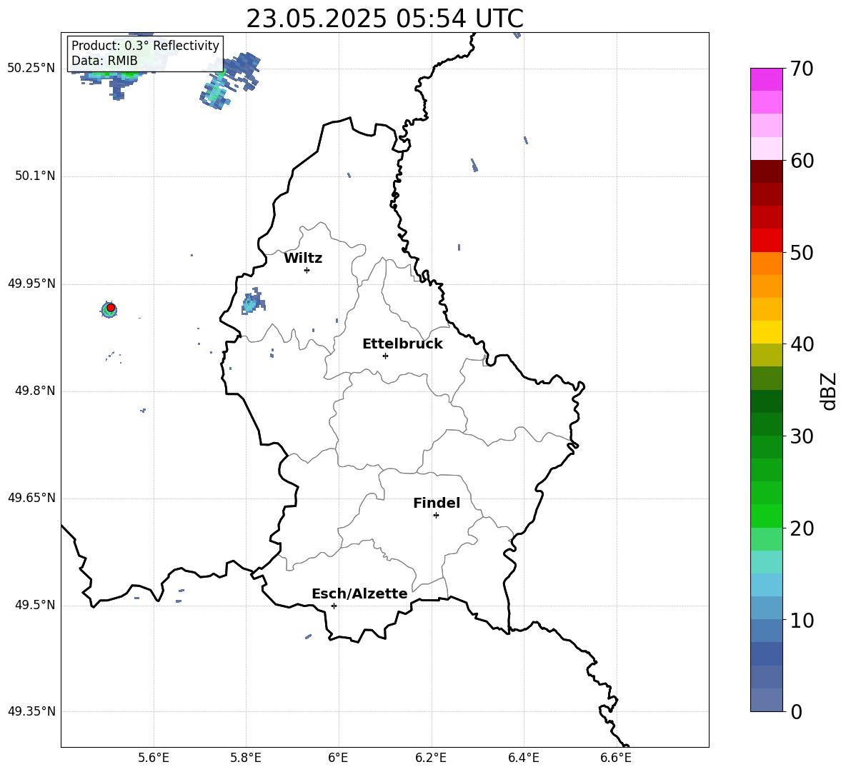Click the radar echo blob near 5.75°E top

tap(229, 81)
